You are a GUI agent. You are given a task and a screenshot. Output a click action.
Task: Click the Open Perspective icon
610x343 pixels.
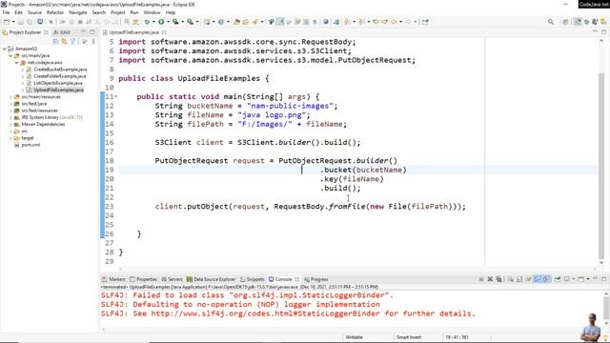click(565, 22)
